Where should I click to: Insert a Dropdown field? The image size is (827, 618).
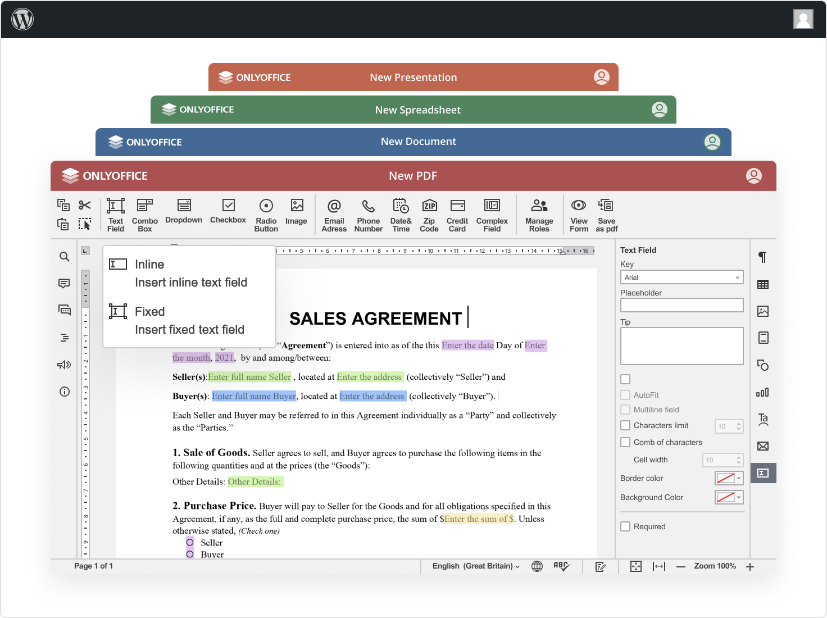click(184, 211)
